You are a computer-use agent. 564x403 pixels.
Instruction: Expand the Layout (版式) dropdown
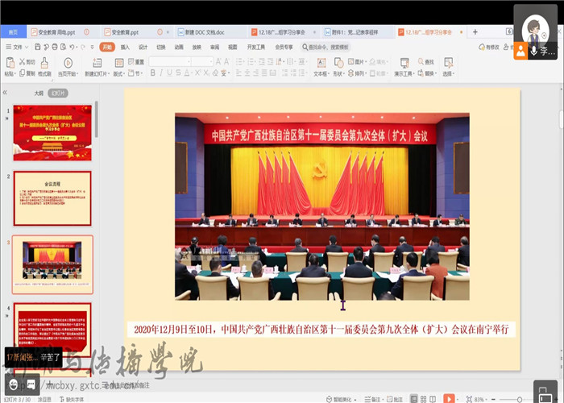(x=119, y=74)
